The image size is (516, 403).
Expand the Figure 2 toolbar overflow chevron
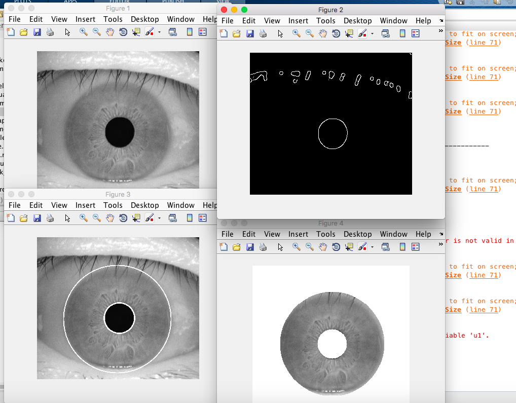point(440,31)
